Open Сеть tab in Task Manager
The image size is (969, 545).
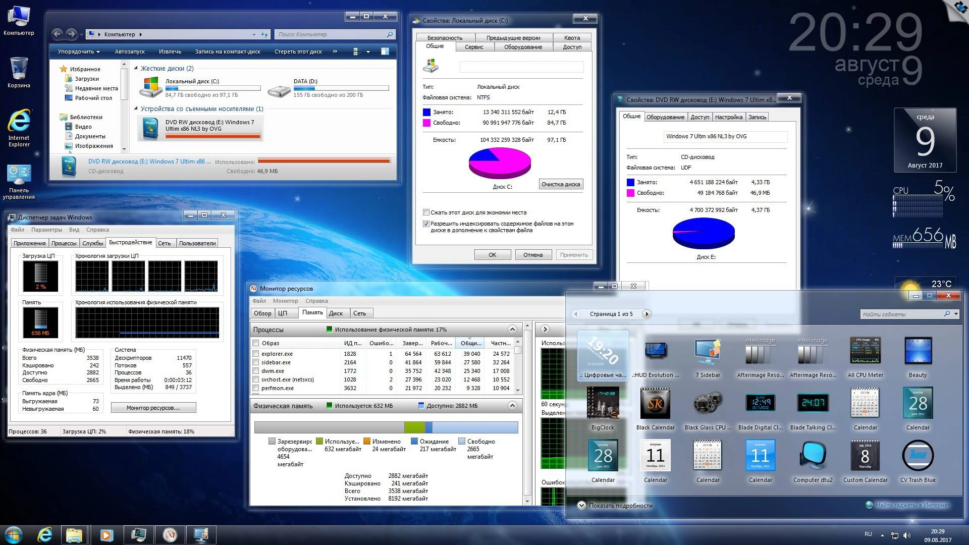point(165,243)
